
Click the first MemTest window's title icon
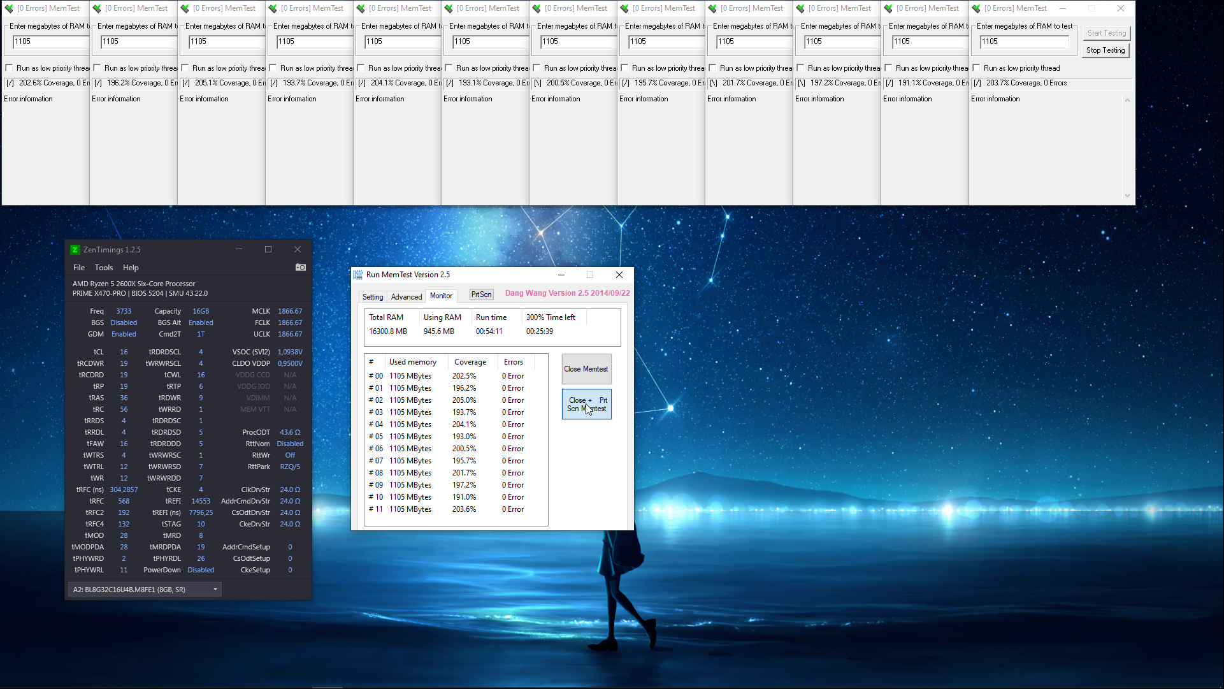[x=9, y=8]
